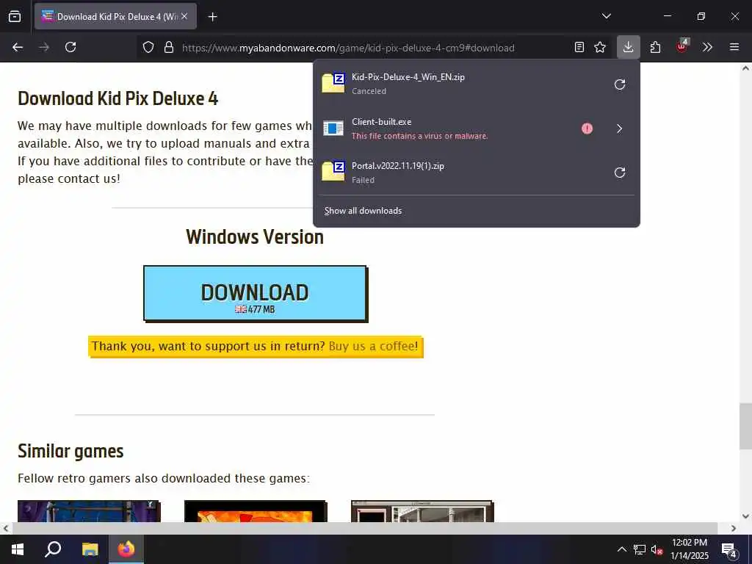Screen dimensions: 752x564
Task: Select the Kid-Pix-Deluxe-4_Win_EN.zip download entry
Action: (x=476, y=84)
